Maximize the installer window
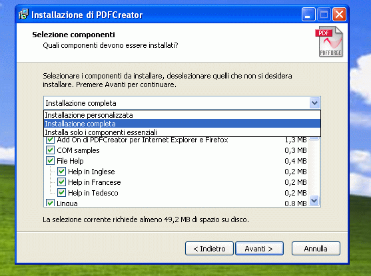Image resolution: width=371 pixels, height=276 pixels. click(x=324, y=15)
